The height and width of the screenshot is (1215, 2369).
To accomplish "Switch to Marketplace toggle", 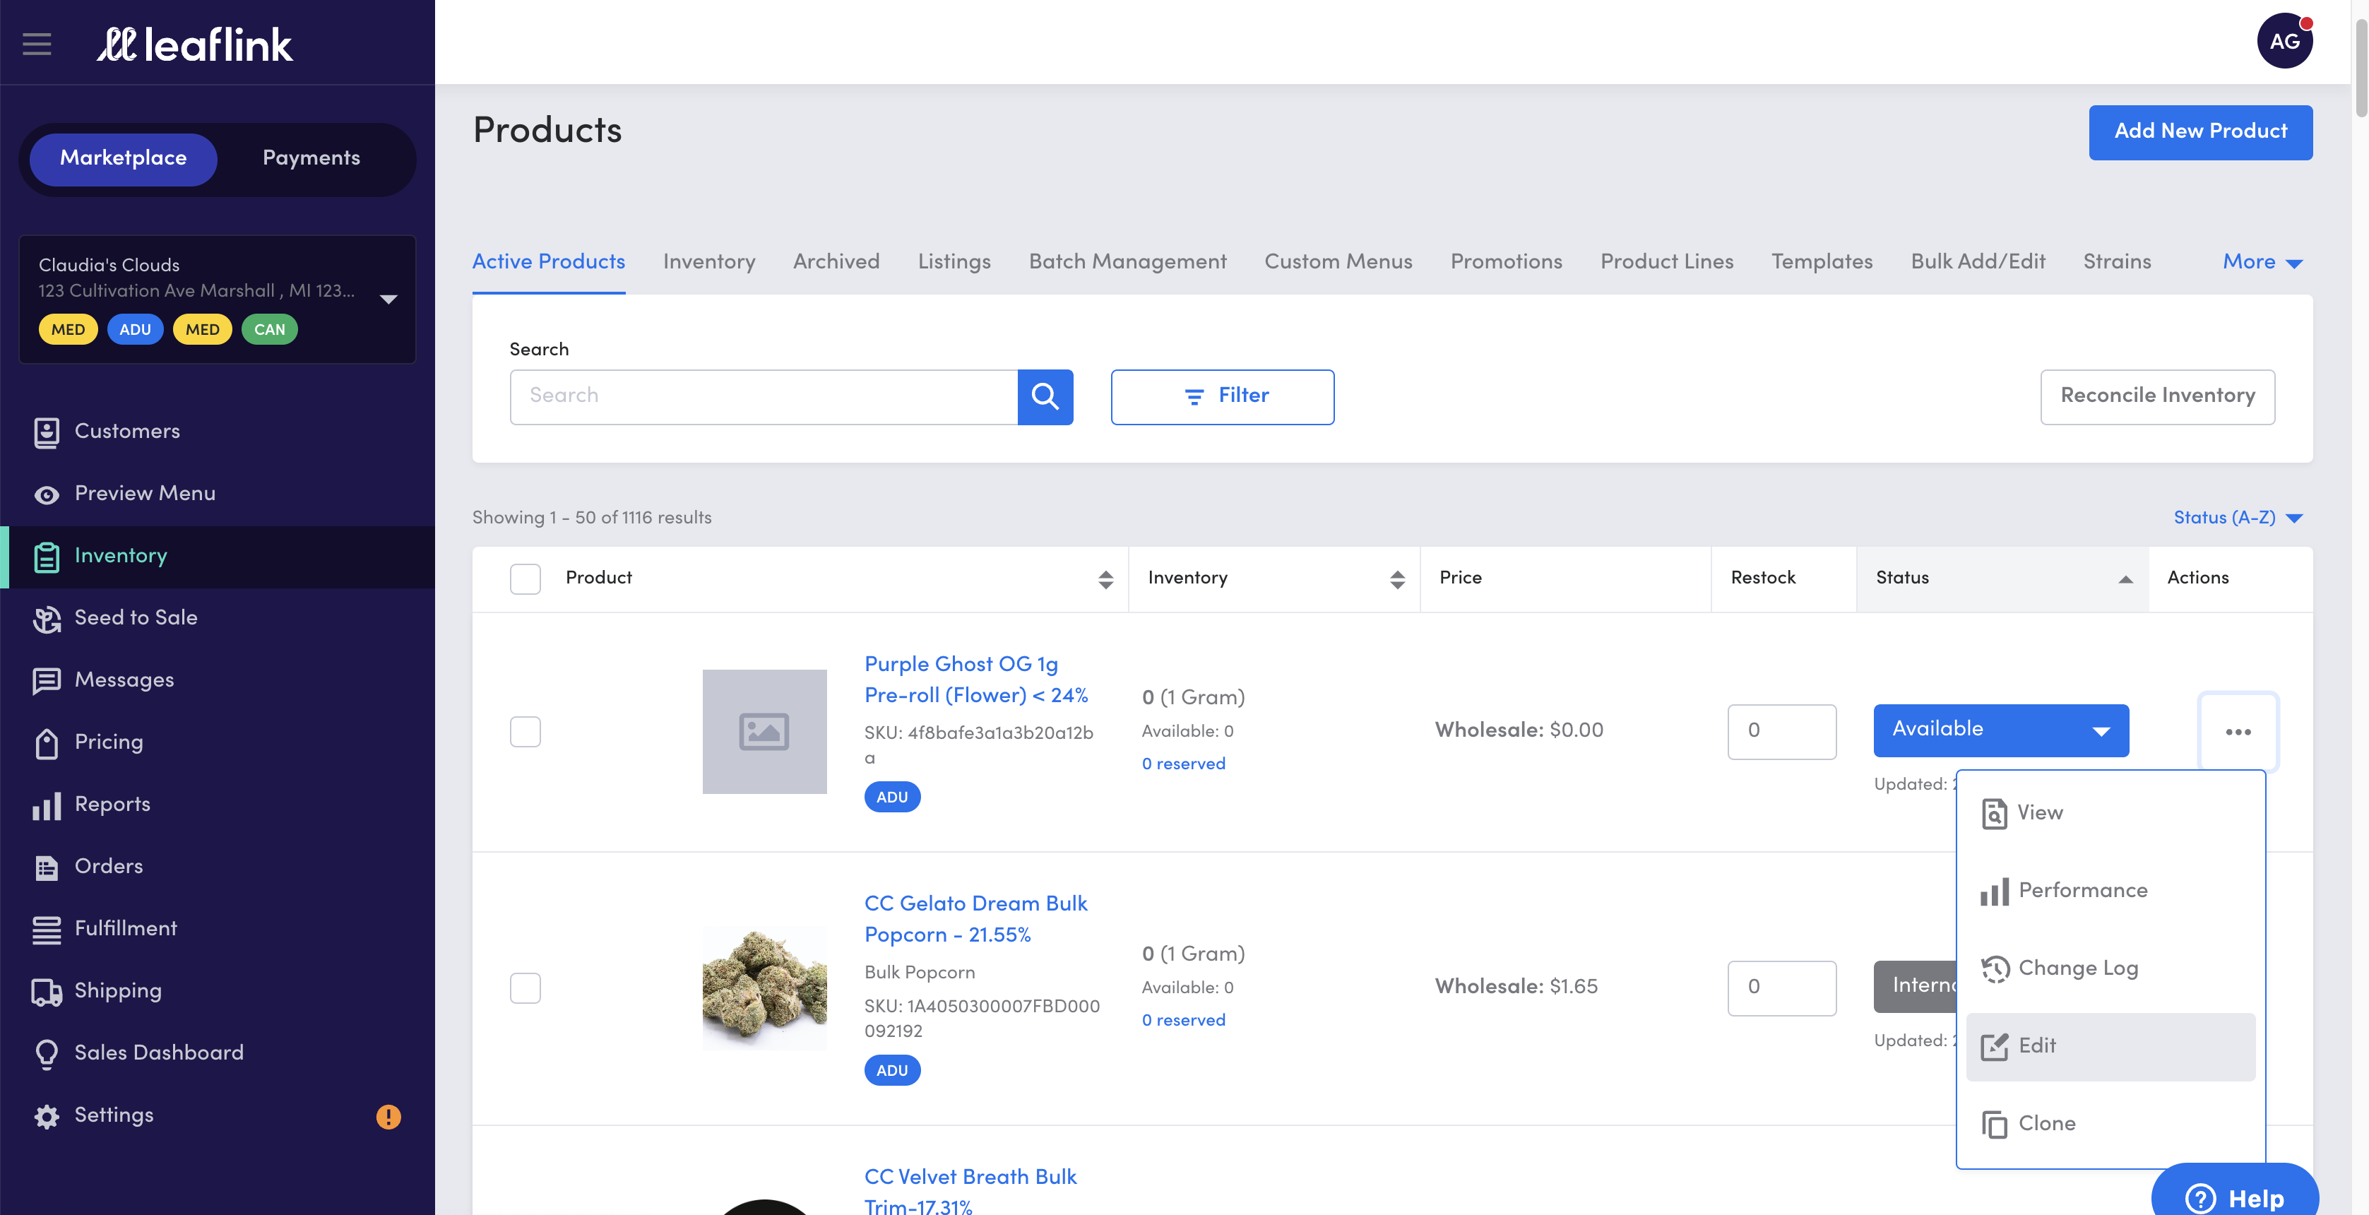I will pos(123,159).
